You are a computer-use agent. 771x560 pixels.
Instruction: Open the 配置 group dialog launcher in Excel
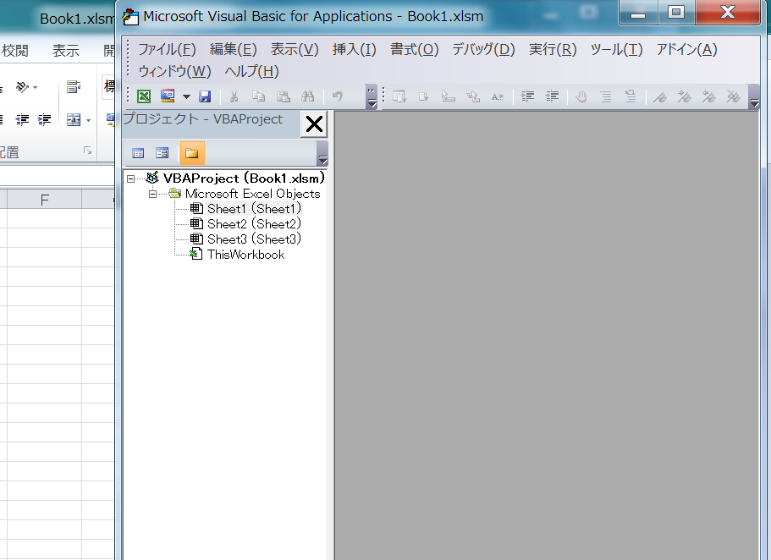tap(87, 151)
